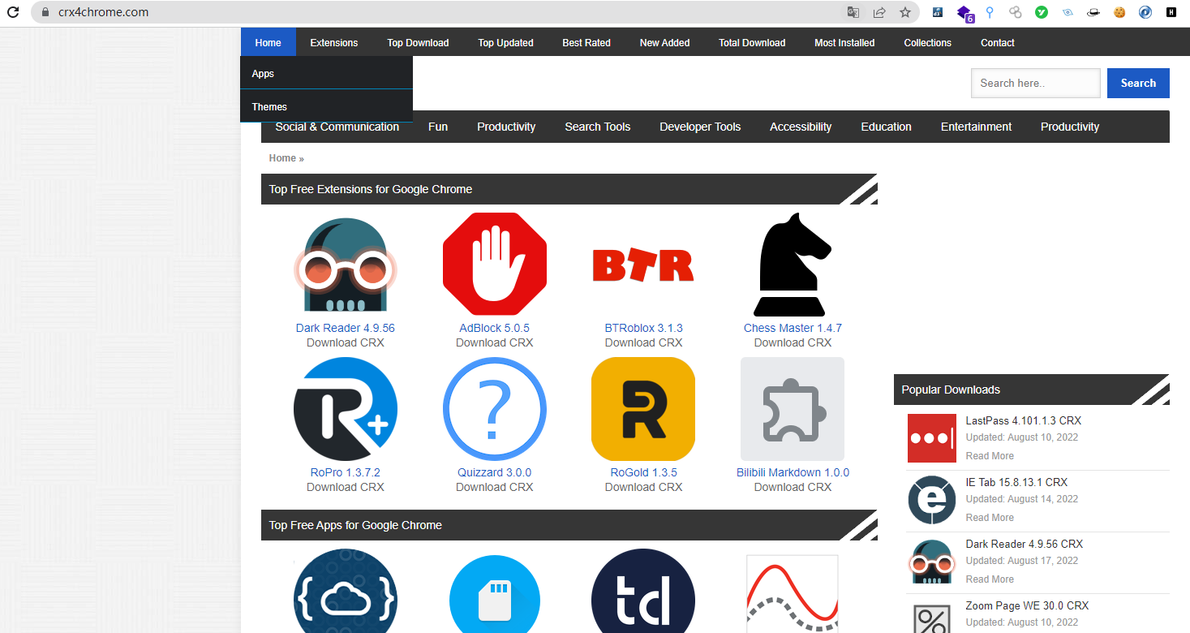Open the Search Tools category

tap(598, 127)
